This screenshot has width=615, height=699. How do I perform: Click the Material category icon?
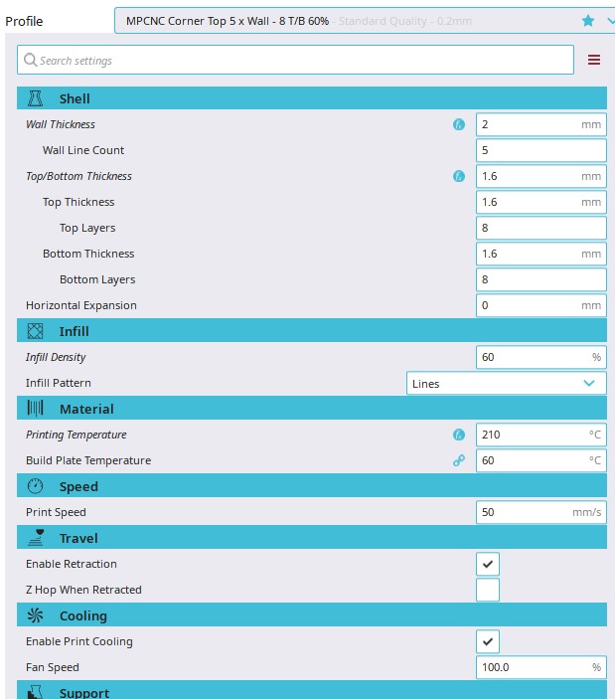point(35,409)
